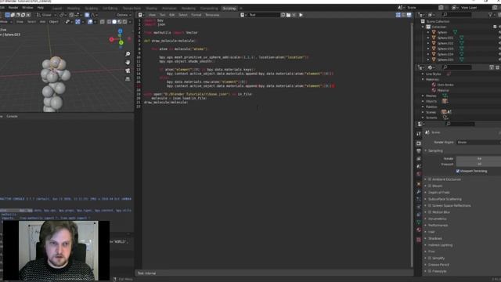The width and height of the screenshot is (501, 282).
Task: Open Object properties tab icon
Action: (x=419, y=184)
